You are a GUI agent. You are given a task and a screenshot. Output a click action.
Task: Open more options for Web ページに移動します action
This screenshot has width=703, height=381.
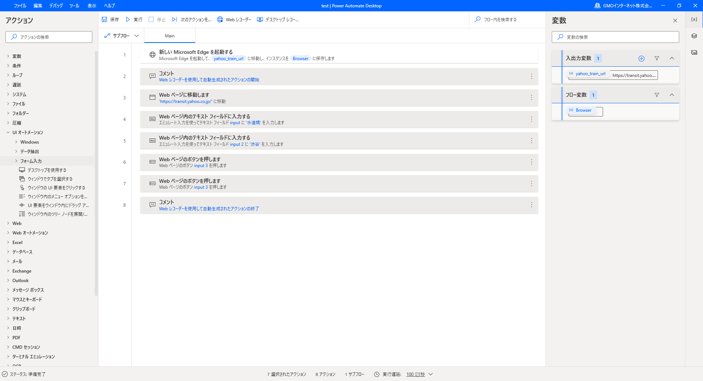tap(531, 98)
